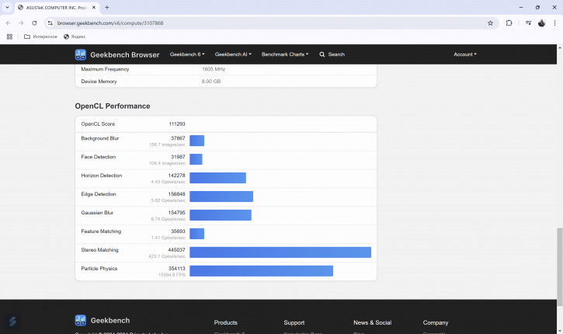The image size is (563, 334).
Task: Click the search magnifier icon in navbar
Action: coord(322,54)
